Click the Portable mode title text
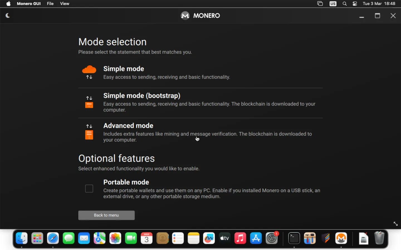Viewport: 401px width, 250px height. click(x=126, y=182)
